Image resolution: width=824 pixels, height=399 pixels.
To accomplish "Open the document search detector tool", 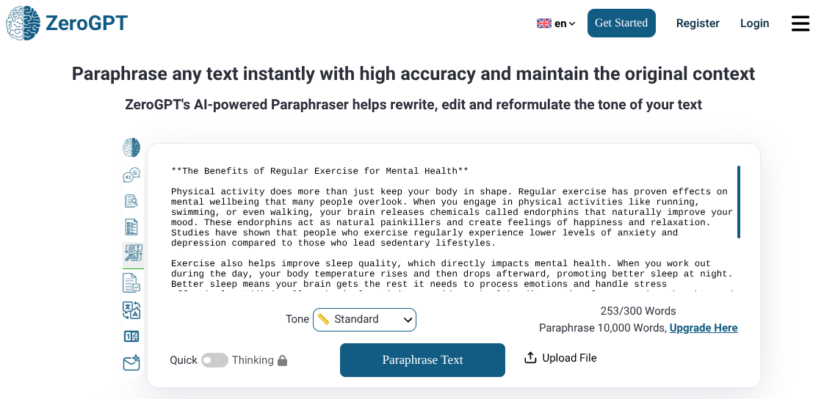I will [131, 201].
